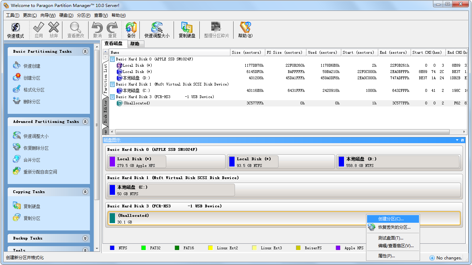Open the 硬盘(D) menu

[x=66, y=15]
